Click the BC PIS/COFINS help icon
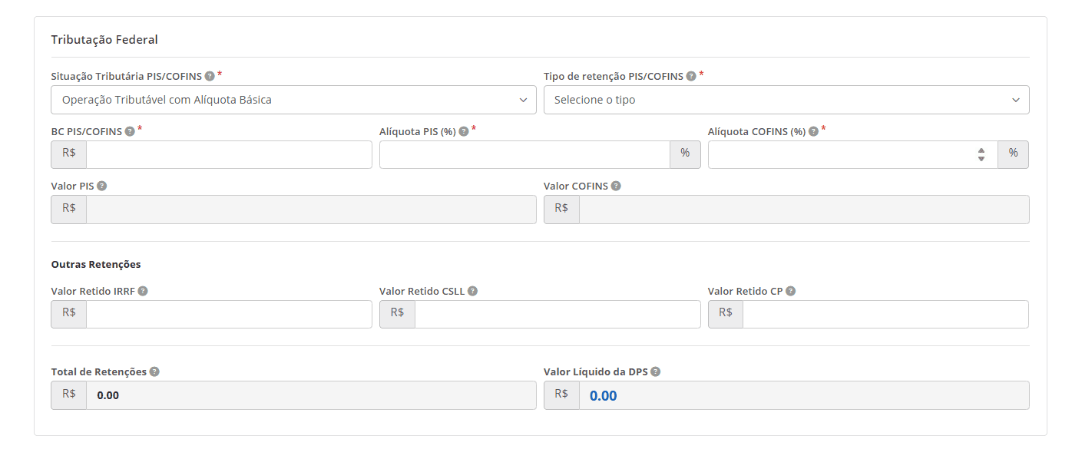 130,131
